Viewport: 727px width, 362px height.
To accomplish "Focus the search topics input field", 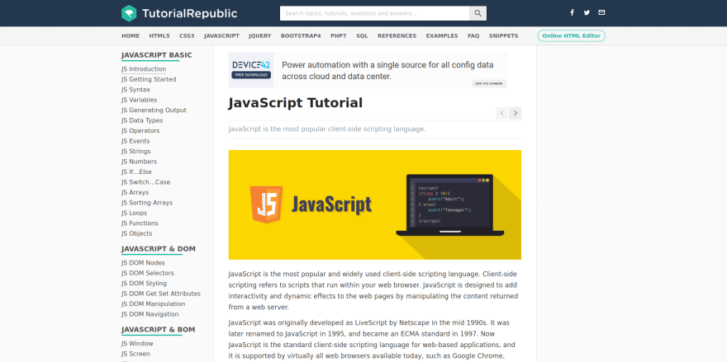I will (x=374, y=13).
